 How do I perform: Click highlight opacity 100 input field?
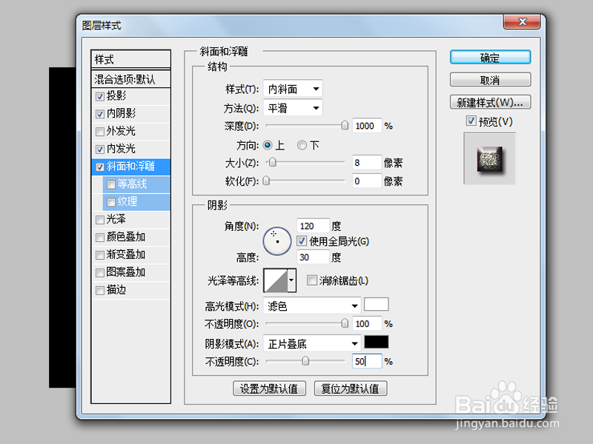click(x=367, y=323)
